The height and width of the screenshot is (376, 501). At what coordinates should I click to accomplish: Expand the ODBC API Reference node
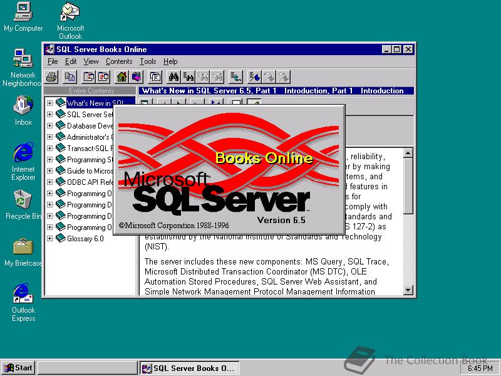(x=49, y=182)
